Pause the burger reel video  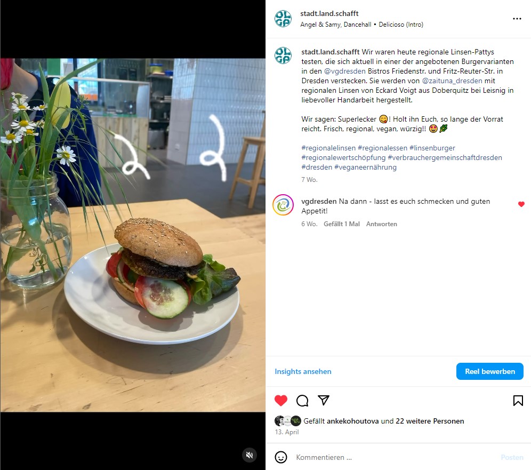[133, 235]
